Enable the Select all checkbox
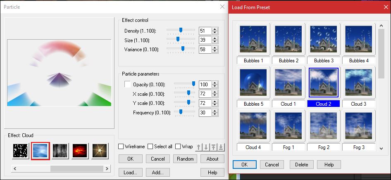This screenshot has width=391, height=180. pos(150,147)
